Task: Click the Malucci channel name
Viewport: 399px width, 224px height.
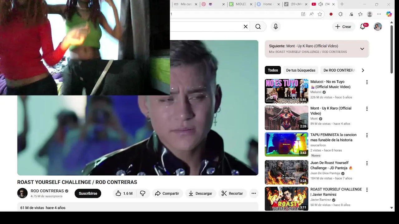Action: click(316, 92)
